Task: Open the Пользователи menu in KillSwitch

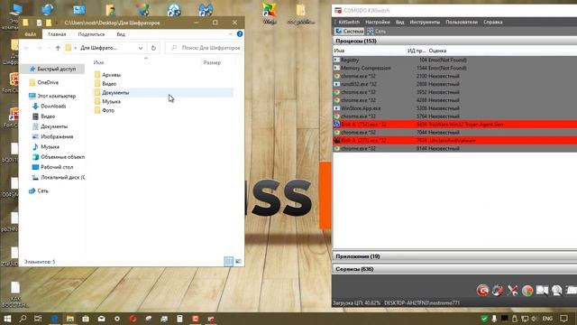Action: (461, 22)
